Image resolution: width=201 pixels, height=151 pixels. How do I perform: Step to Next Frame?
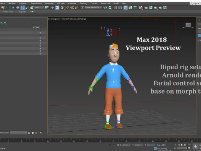pyautogui.click(x=186, y=145)
